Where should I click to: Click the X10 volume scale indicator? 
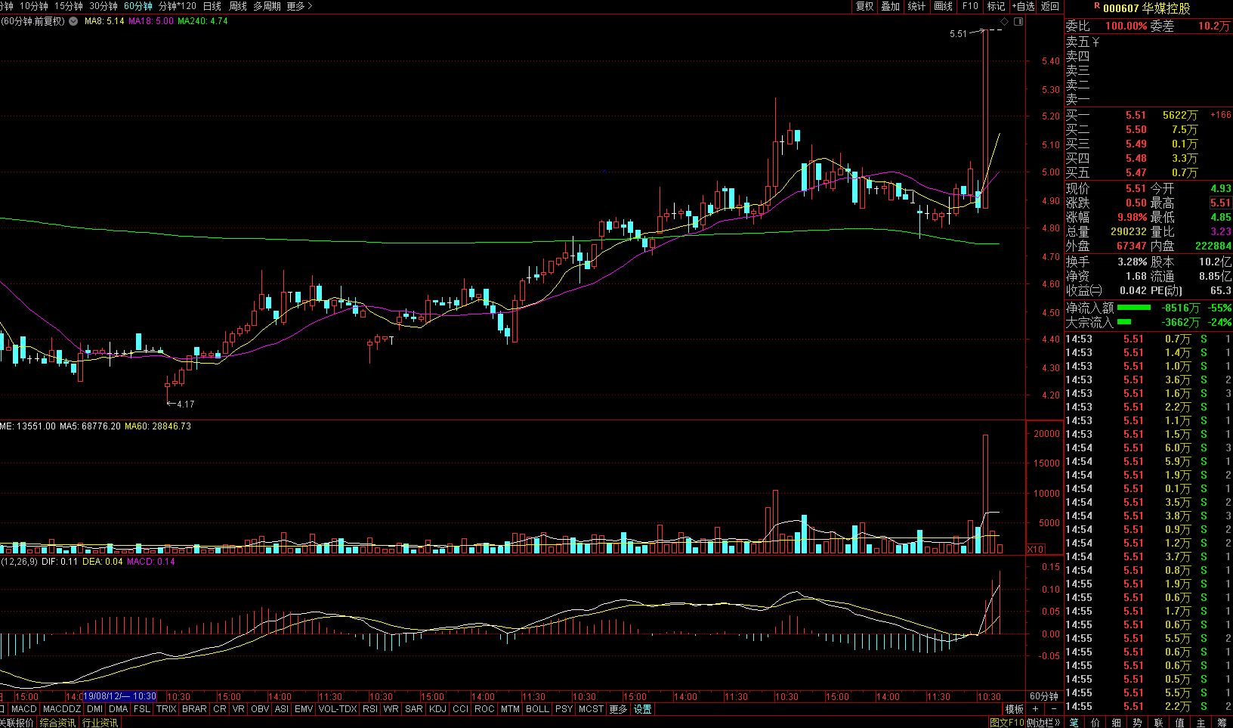[1036, 550]
